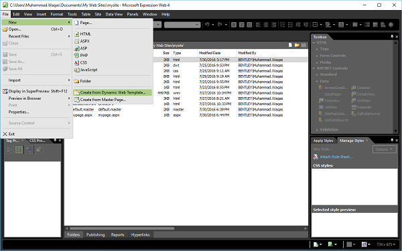Image resolution: width=402 pixels, height=251 pixels.
Task: Click the New Page icon in site view header
Action: tap(290, 46)
